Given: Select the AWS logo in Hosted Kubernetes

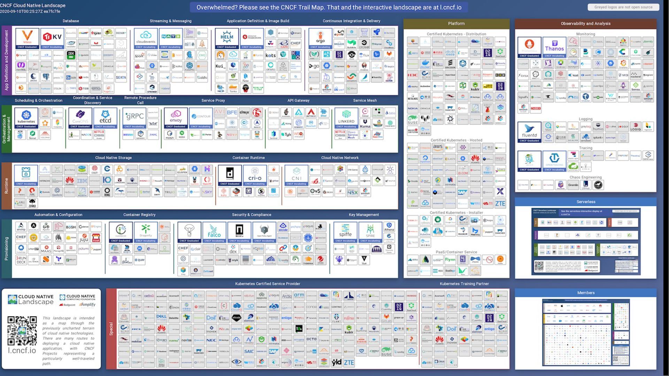Looking at the screenshot, I should (438, 148).
